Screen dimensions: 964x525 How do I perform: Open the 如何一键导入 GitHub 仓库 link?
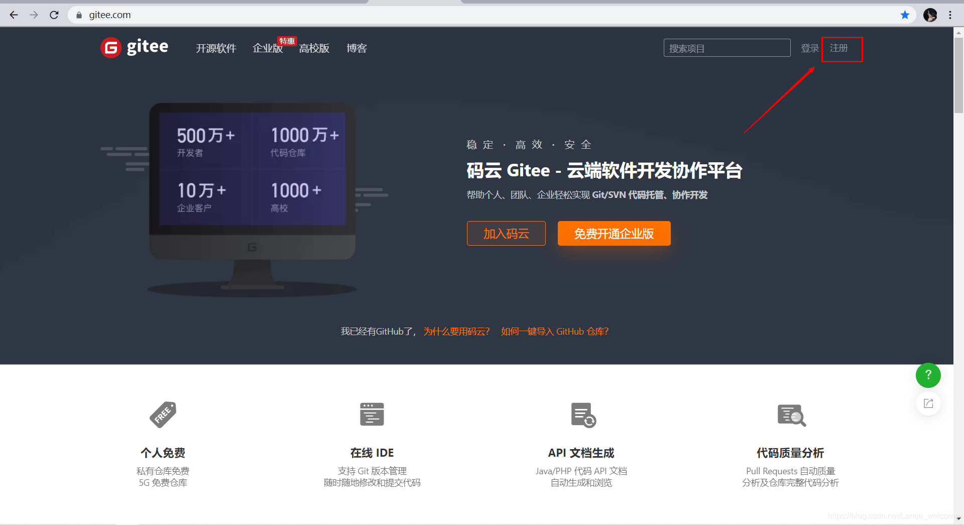(x=554, y=331)
